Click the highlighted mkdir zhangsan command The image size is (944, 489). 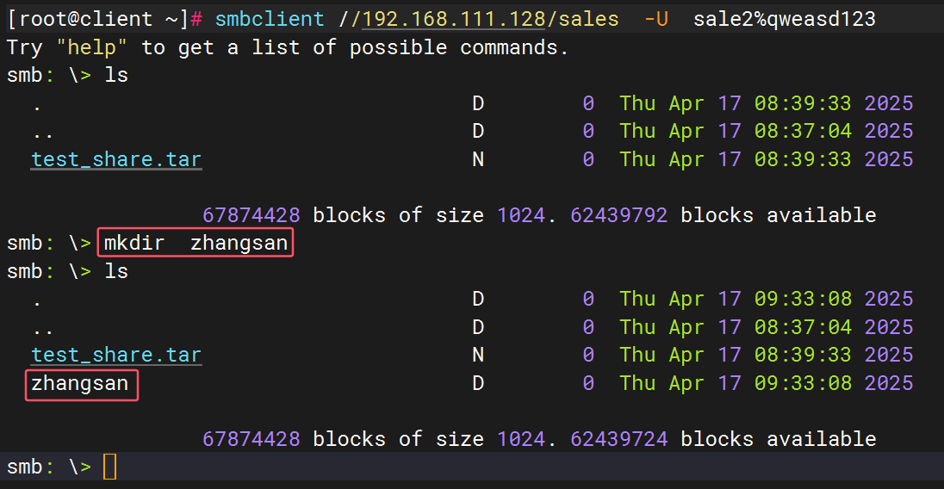click(x=196, y=243)
